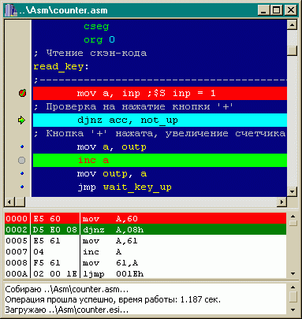This screenshot has width=302, height=319.
Task: Click the disassembly pane scroll down arrow
Action: pyautogui.click(x=293, y=274)
